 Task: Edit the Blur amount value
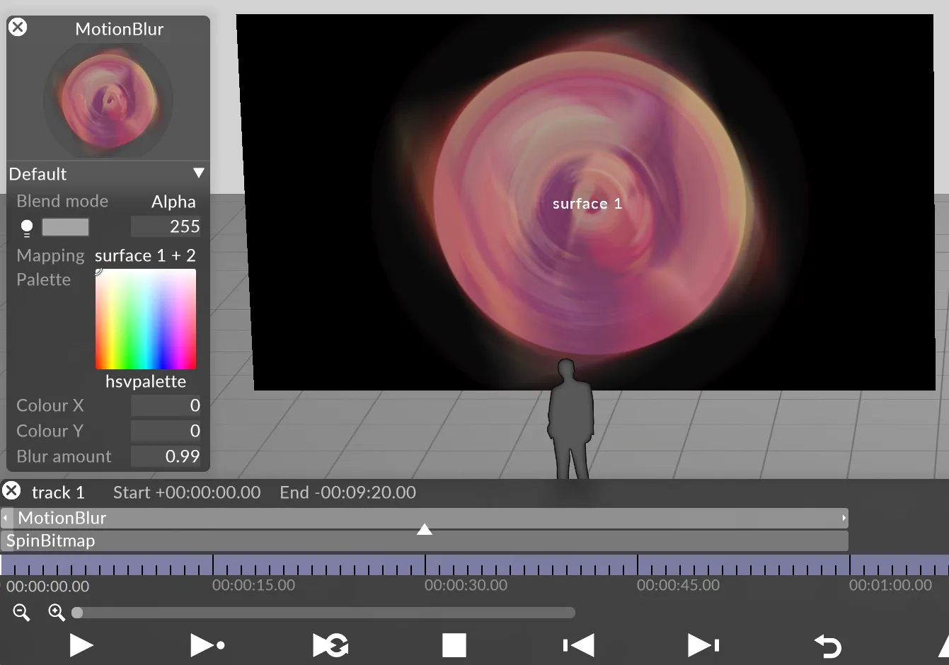click(x=166, y=456)
